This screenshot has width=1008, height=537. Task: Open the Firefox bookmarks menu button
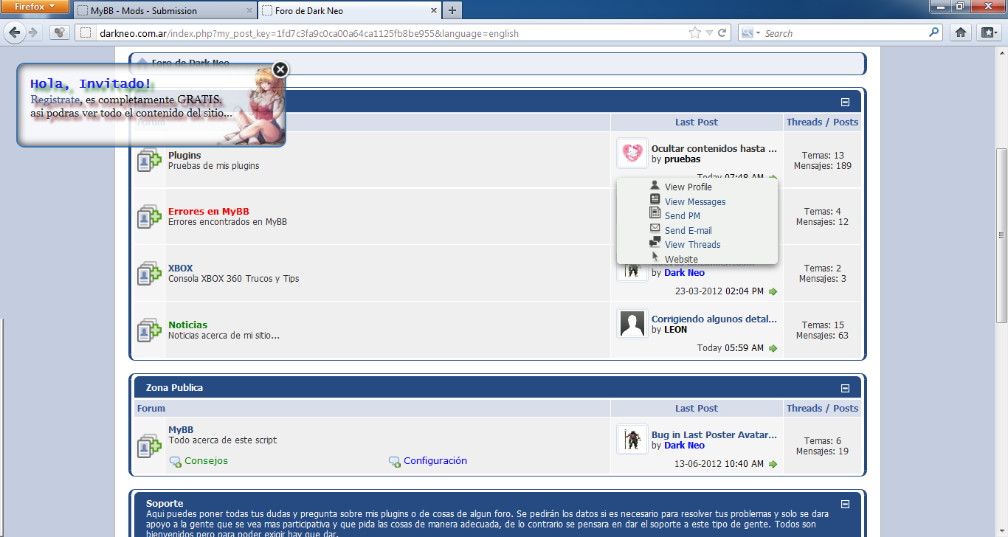pyautogui.click(x=988, y=32)
